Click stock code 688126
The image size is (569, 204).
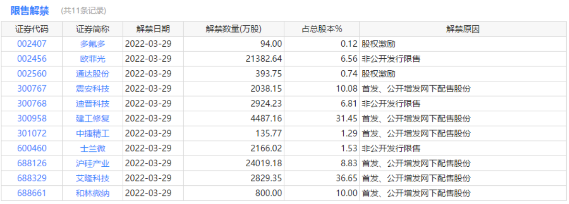(32, 163)
